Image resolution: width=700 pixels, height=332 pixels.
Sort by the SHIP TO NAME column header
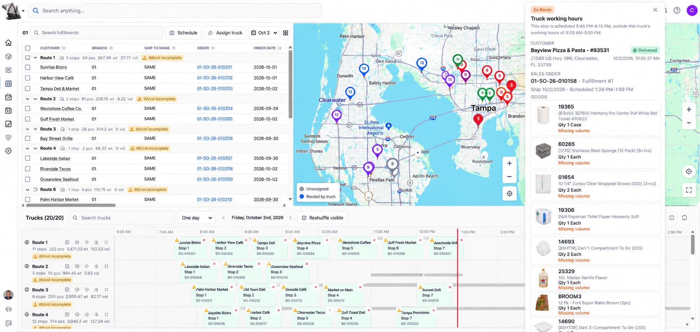point(160,48)
